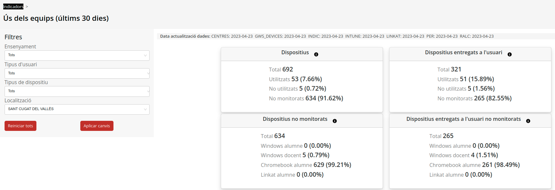Click the Chromebook alumne 629 (99.21%) line

pyautogui.click(x=306, y=165)
